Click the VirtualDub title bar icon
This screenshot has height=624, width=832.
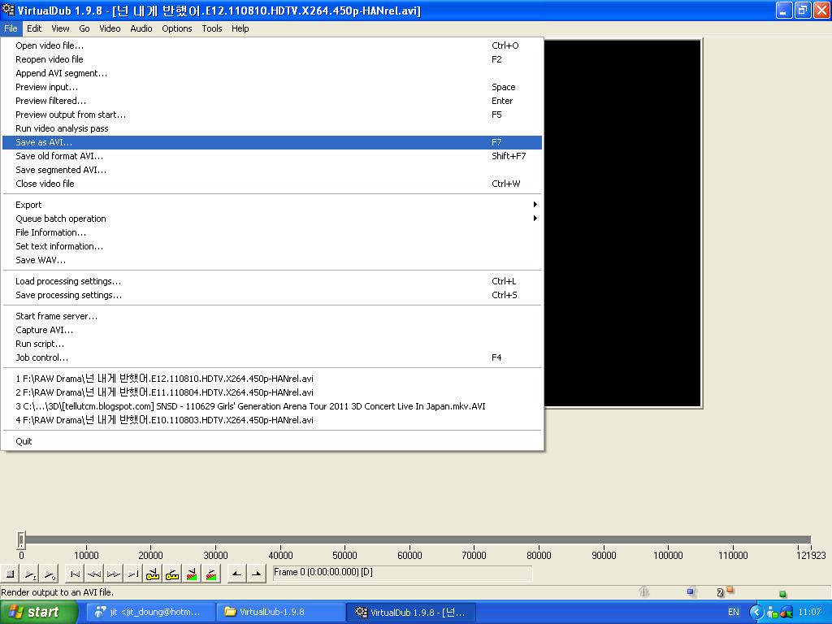[x=8, y=10]
